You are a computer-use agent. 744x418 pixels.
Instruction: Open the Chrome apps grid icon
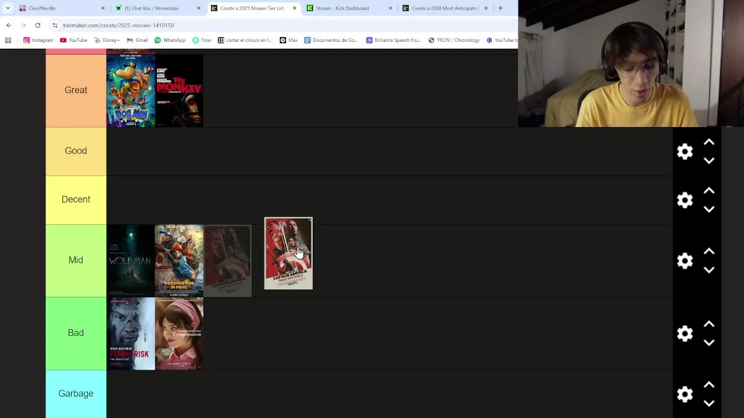pos(8,40)
